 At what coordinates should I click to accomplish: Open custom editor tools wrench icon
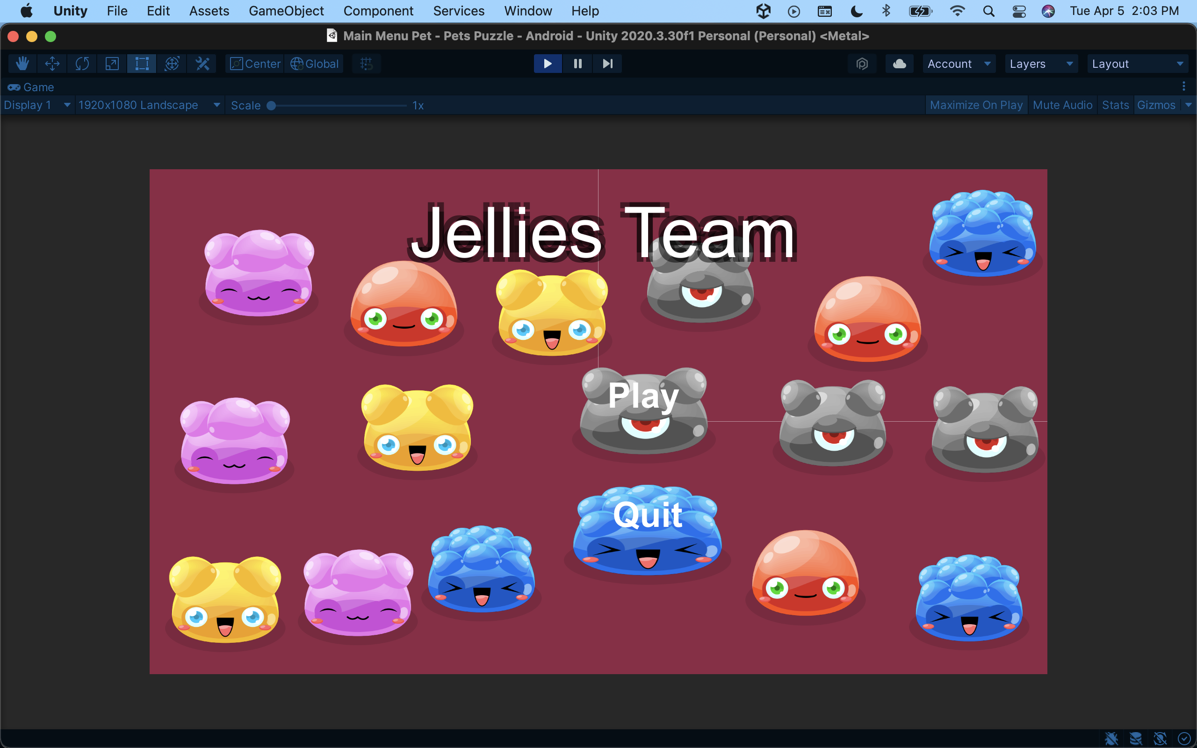202,64
